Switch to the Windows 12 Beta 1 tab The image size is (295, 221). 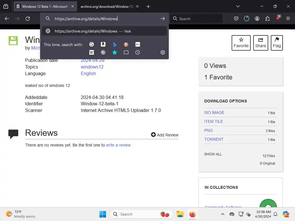[45, 6]
